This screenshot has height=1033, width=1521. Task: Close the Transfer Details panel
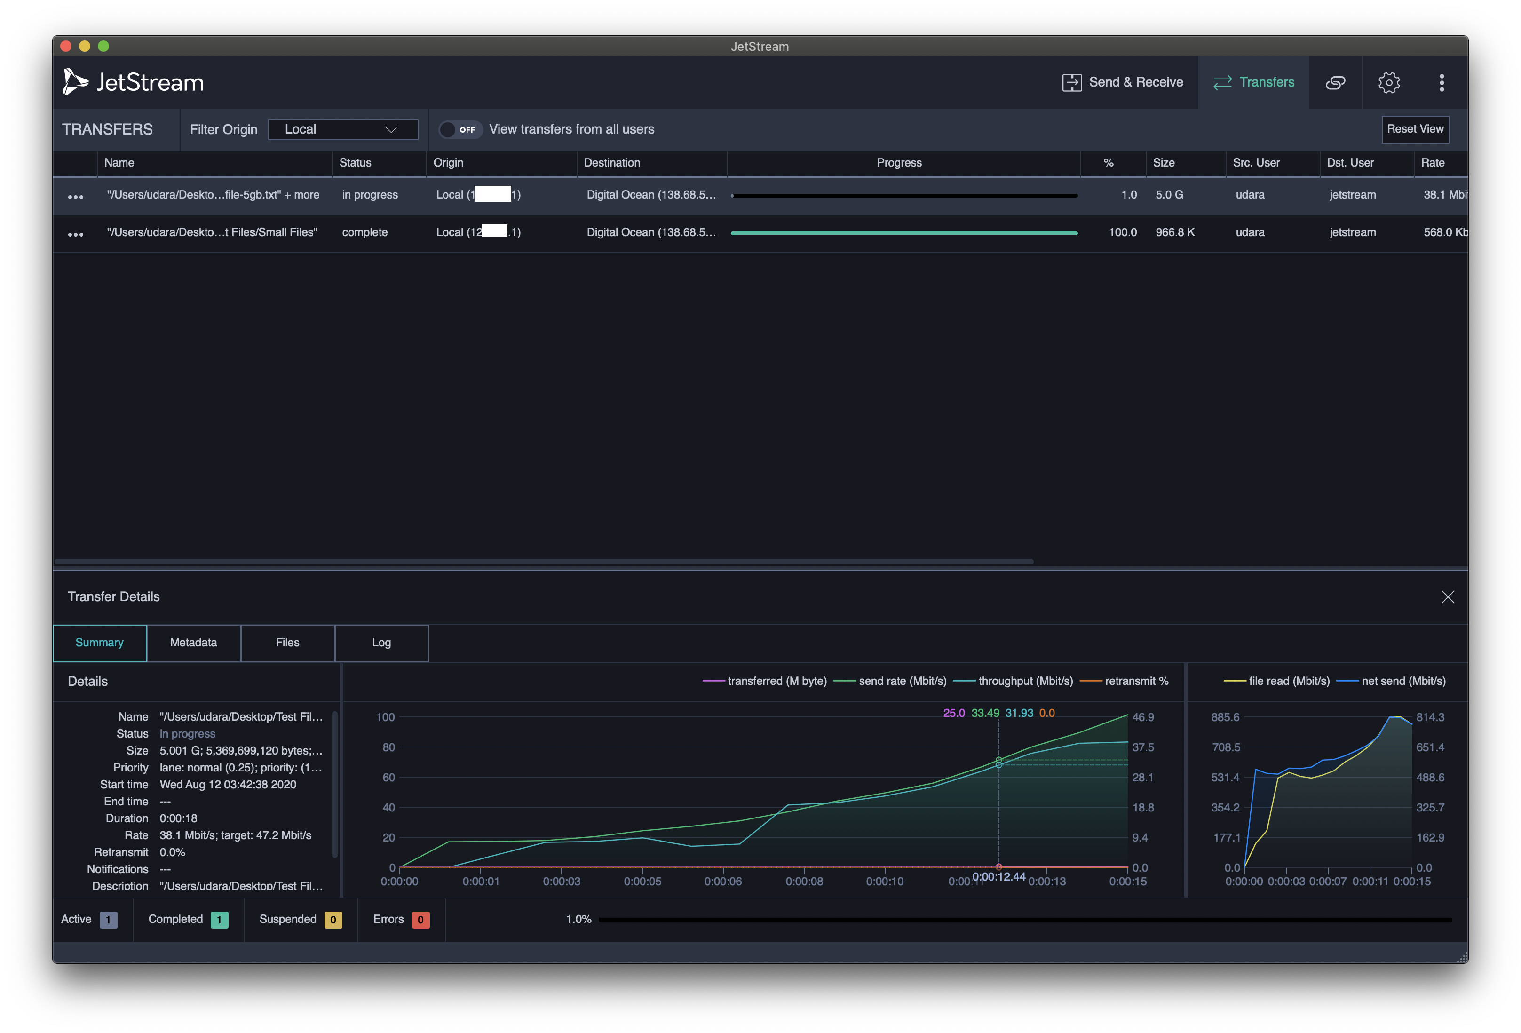point(1447,597)
